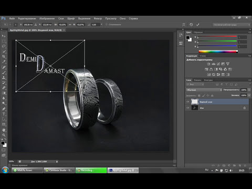Click the red channel slider

click(x=217, y=37)
